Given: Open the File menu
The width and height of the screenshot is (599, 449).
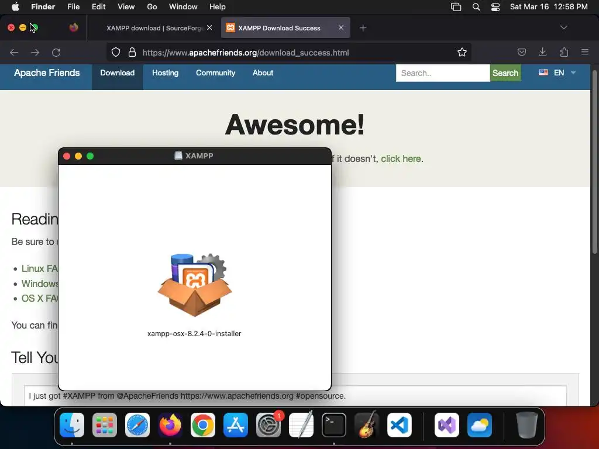Looking at the screenshot, I should pos(73,7).
